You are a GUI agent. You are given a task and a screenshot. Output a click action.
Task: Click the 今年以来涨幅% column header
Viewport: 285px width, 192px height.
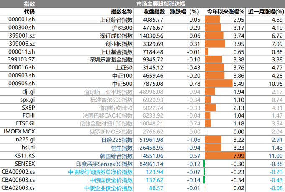225,12
